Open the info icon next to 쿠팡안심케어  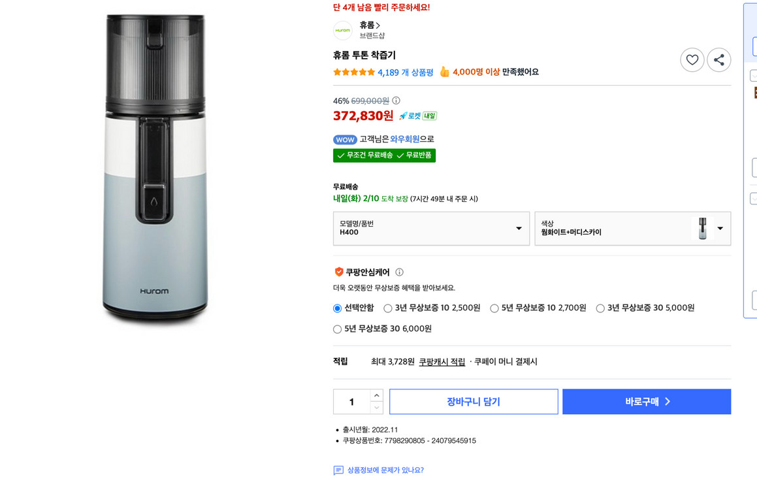coord(399,272)
